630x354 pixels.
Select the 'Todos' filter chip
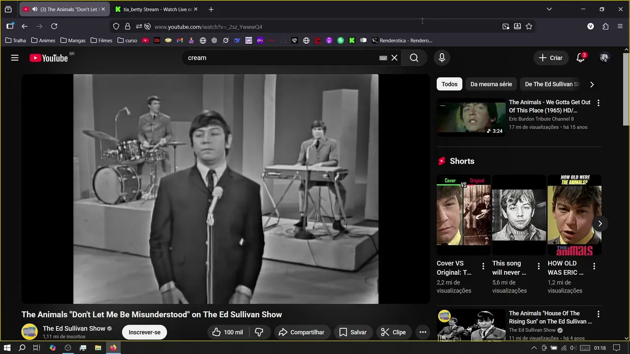click(x=449, y=84)
